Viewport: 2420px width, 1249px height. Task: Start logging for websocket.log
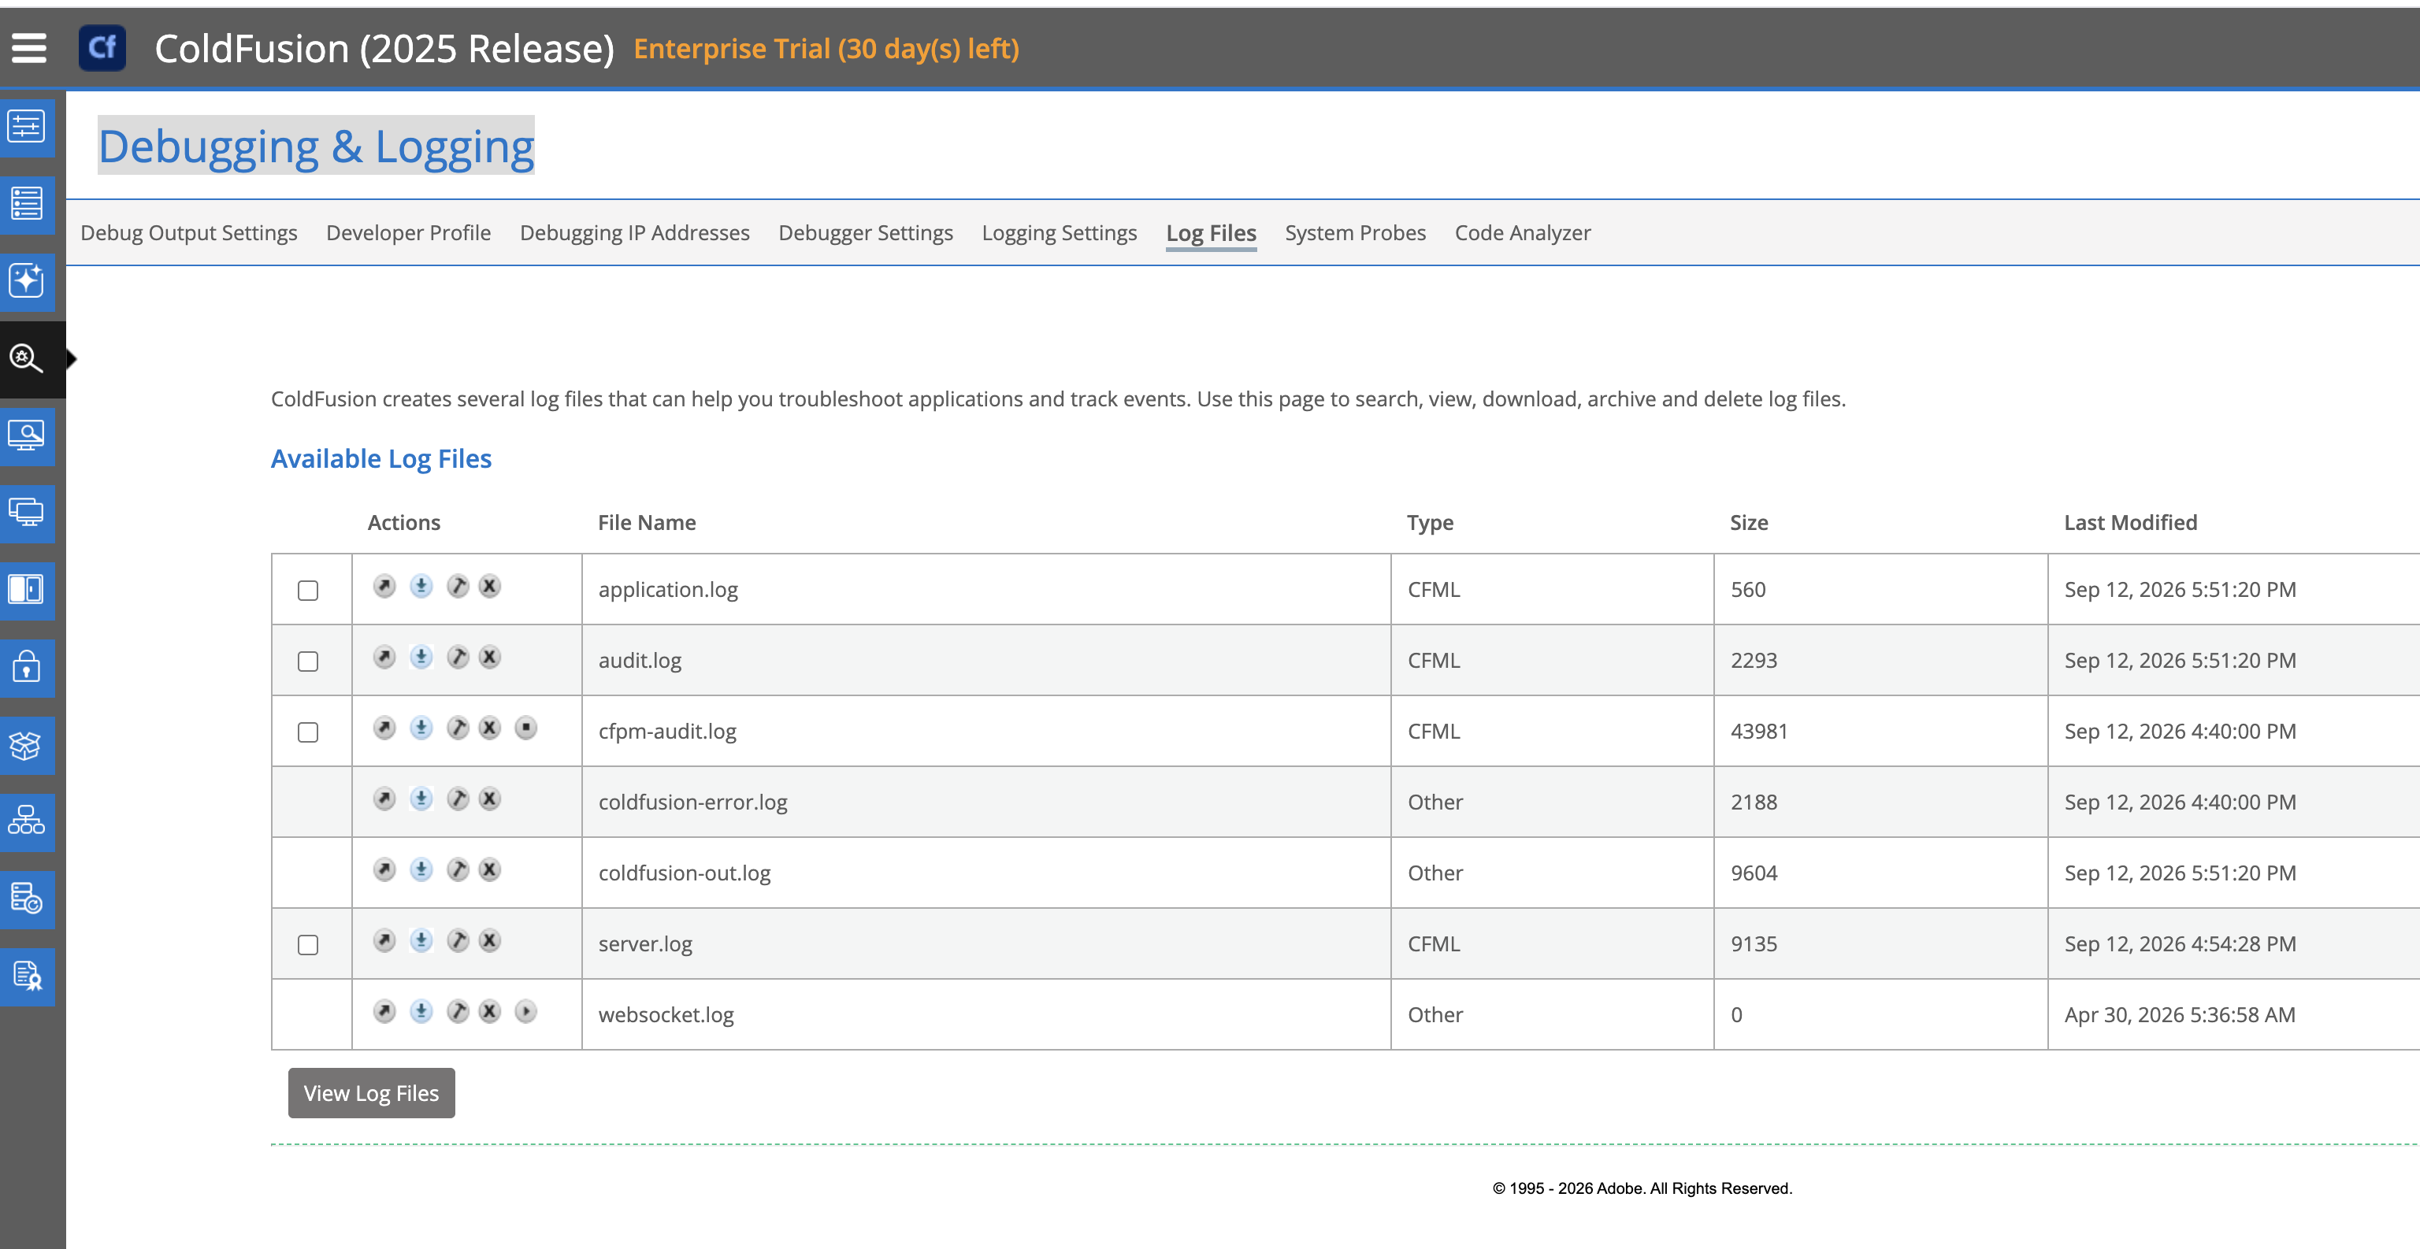(526, 1011)
